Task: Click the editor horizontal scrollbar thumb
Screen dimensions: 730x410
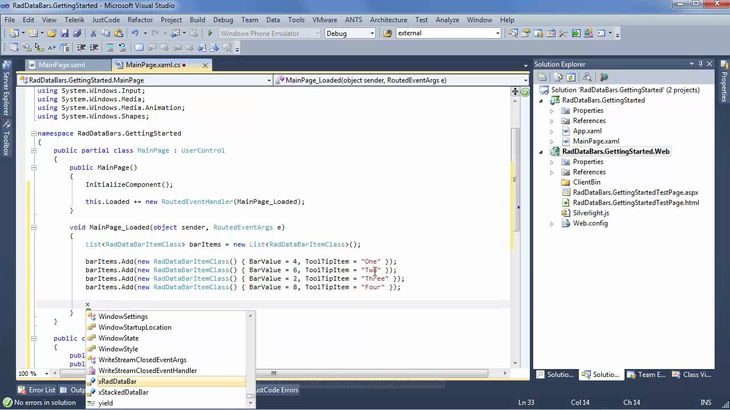Action: coord(273,374)
